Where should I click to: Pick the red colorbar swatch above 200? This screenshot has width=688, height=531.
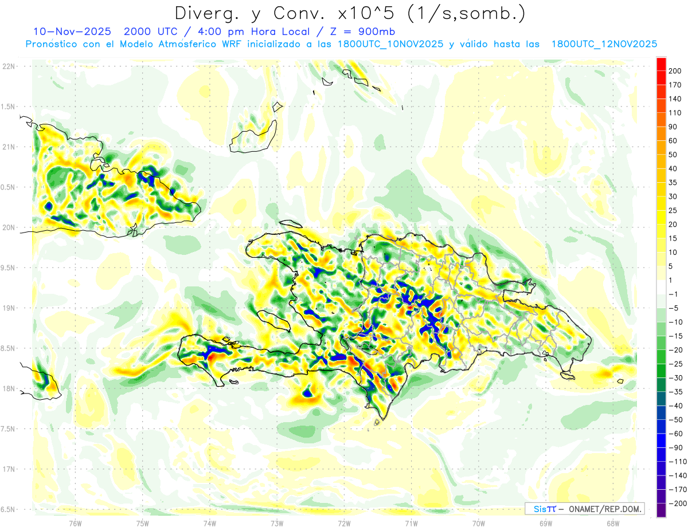(662, 65)
